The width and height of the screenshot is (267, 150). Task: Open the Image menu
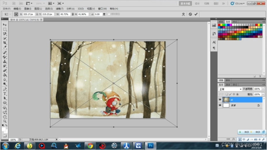(28, 9)
